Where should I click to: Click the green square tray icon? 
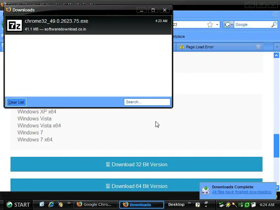[x=247, y=205]
